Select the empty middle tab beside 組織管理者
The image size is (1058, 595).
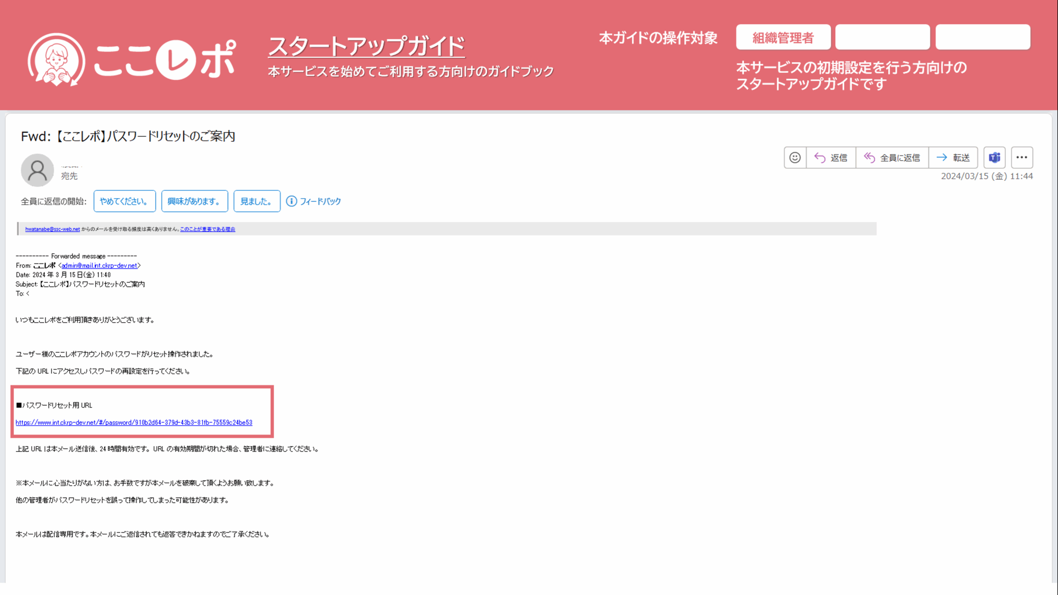(x=882, y=37)
